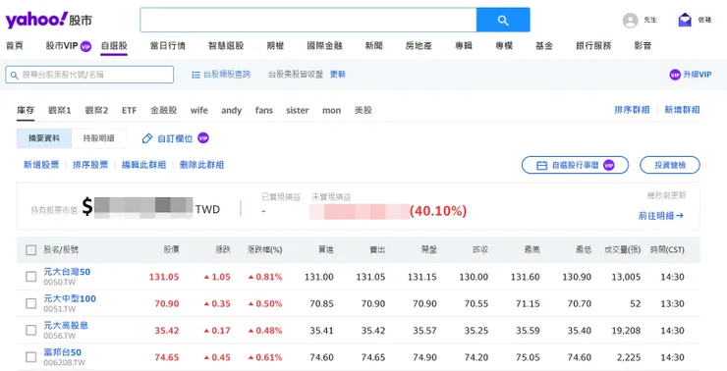
Task: Click the 排序股票 link
Action: pos(90,165)
